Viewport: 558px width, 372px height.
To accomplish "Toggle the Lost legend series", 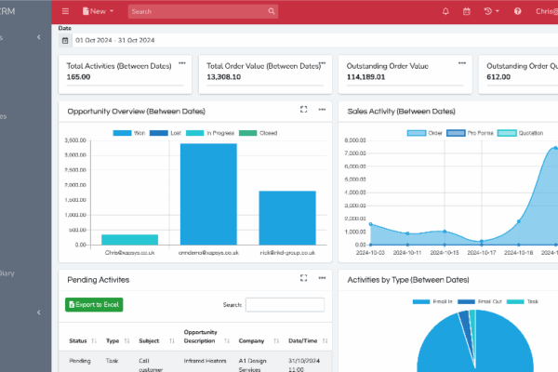I will pos(166,133).
